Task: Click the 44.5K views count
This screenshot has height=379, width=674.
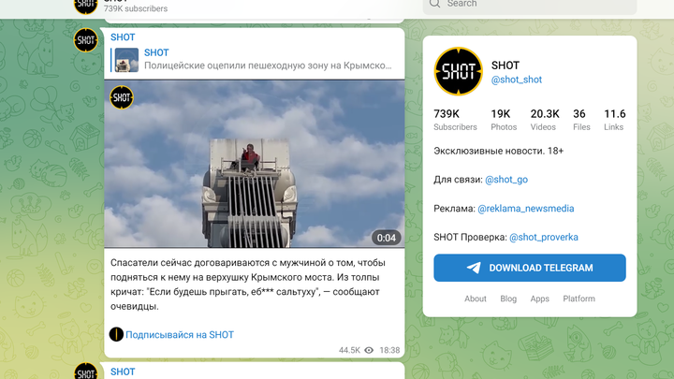Action: [349, 350]
